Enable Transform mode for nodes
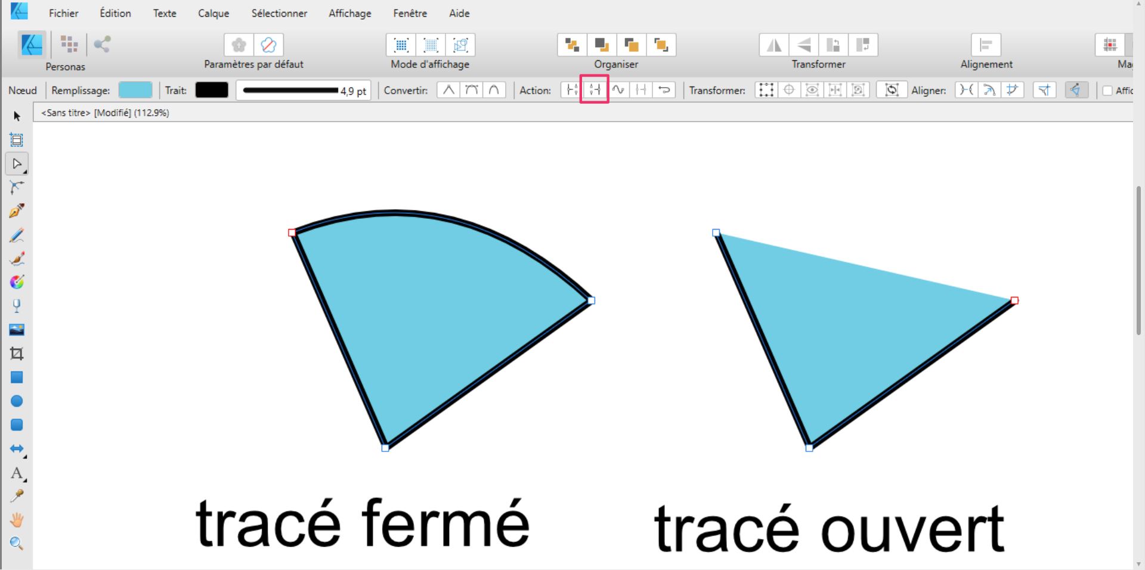The width and height of the screenshot is (1145, 570). tap(766, 90)
